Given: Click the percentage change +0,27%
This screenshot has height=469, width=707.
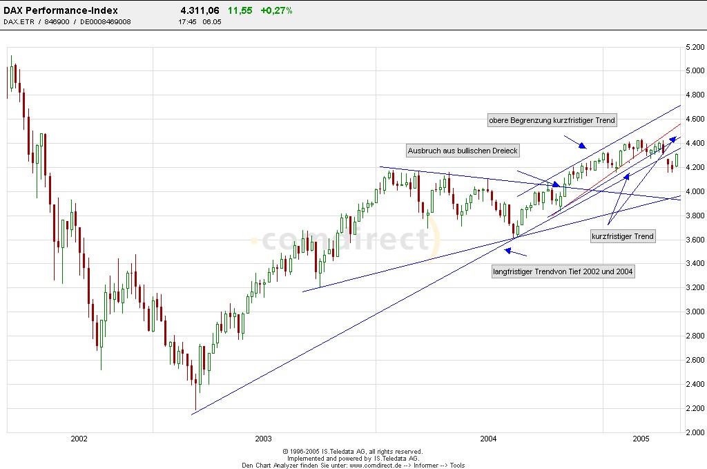Looking at the screenshot, I should tap(276, 10).
